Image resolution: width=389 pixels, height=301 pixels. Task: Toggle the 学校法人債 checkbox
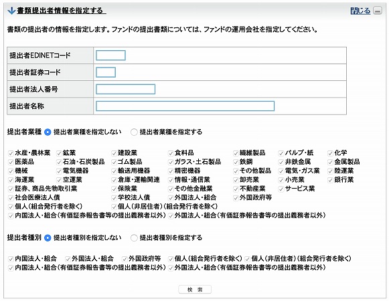coord(114,198)
